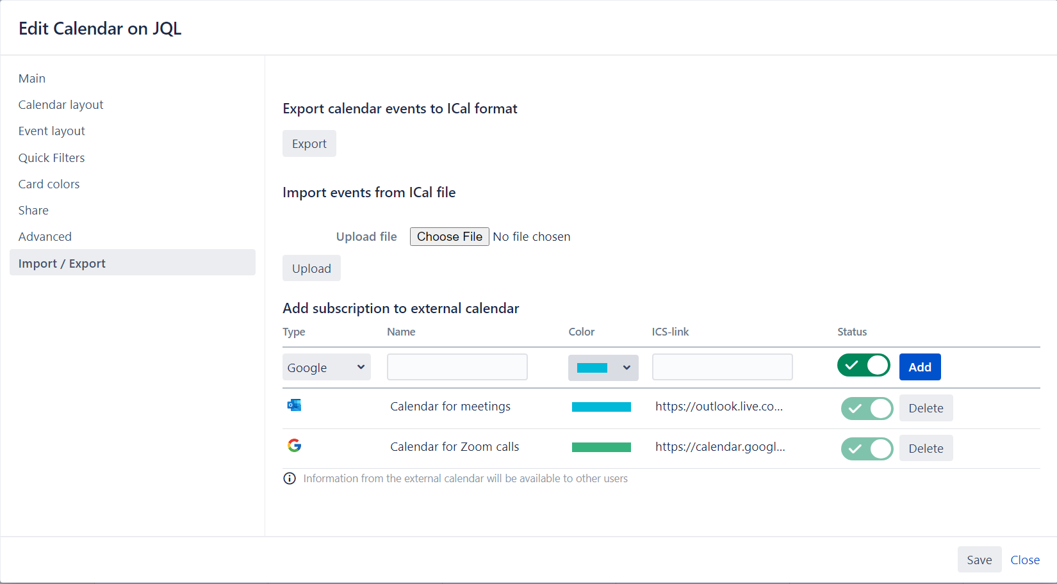
Task: Click the Outlook icon for meetings calendar
Action: 294,405
